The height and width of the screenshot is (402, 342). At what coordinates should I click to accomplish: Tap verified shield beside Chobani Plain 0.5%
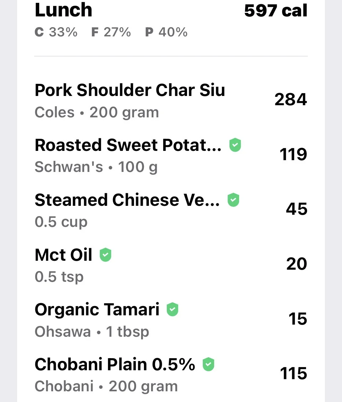point(208,364)
